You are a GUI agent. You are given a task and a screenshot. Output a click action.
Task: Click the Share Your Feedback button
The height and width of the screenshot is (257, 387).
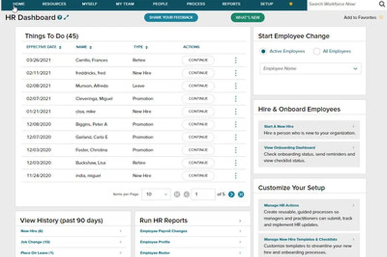pos(171,17)
